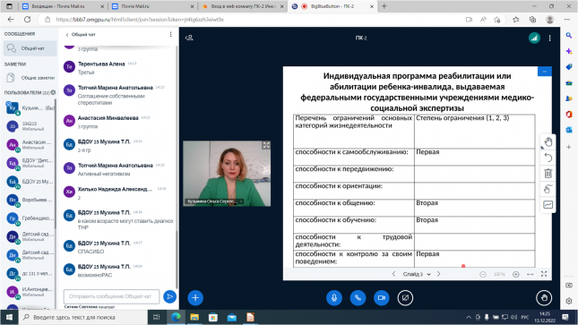This screenshot has width=578, height=325.
Task: Open Mail app from taskbar
Action: 232,317
